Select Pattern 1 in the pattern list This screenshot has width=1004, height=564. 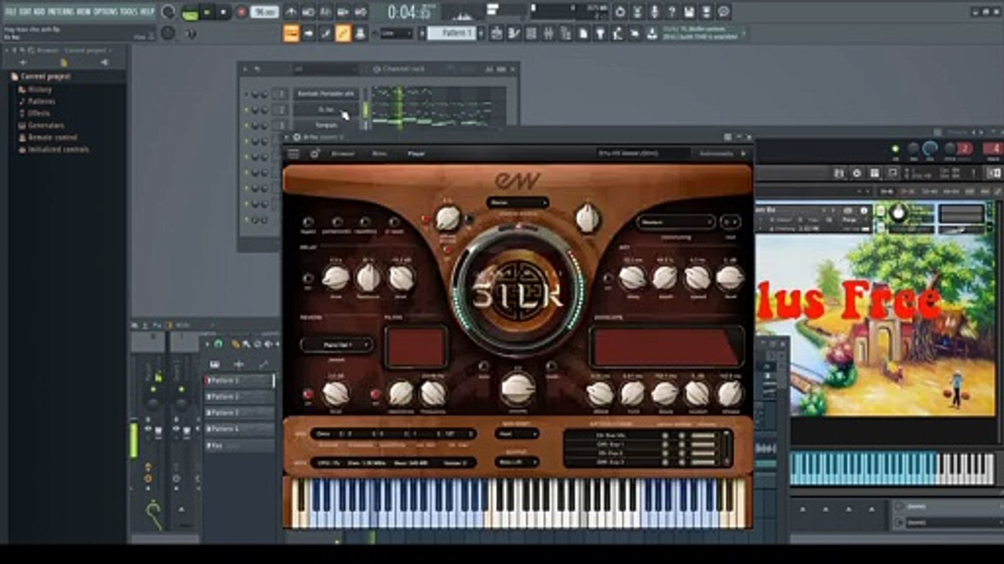239,381
